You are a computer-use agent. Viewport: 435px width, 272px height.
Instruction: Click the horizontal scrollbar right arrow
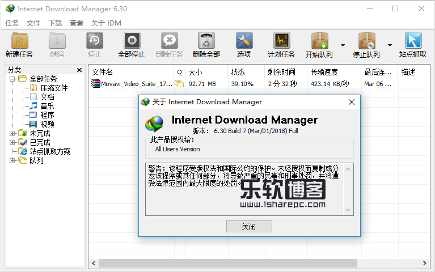pos(425,263)
